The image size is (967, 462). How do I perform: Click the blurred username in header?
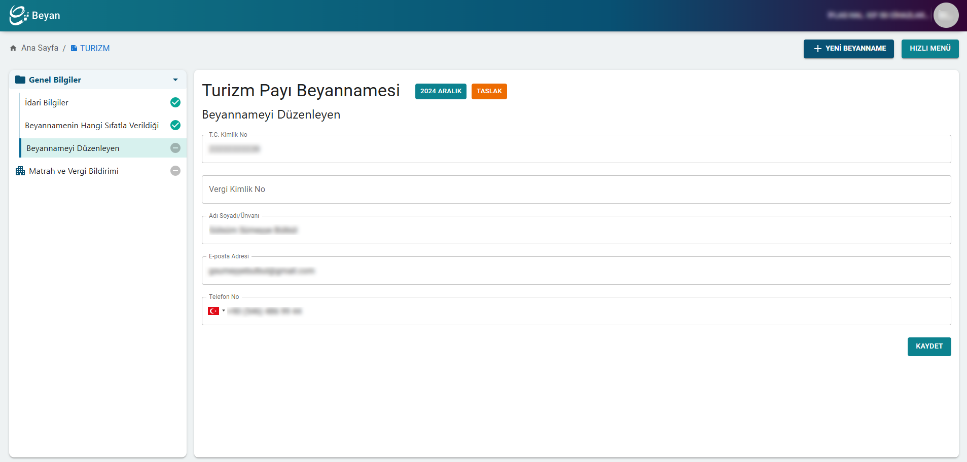pyautogui.click(x=877, y=15)
